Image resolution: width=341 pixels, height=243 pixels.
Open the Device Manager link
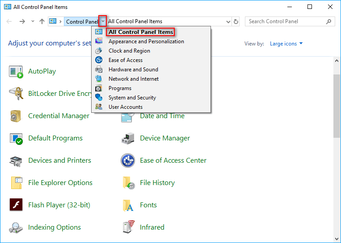[165, 138]
